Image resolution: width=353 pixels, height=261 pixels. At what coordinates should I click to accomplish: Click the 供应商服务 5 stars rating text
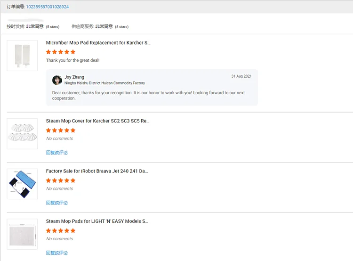(100, 26)
